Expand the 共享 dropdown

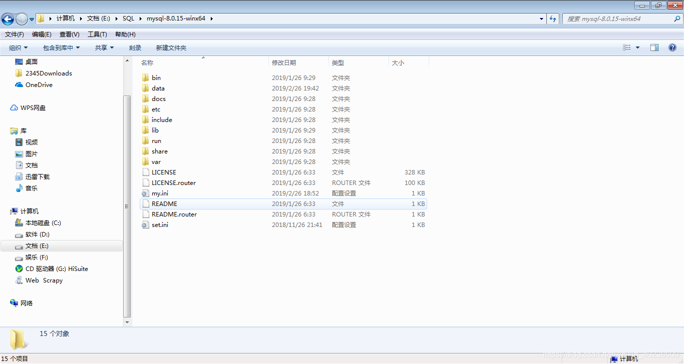pyautogui.click(x=104, y=47)
